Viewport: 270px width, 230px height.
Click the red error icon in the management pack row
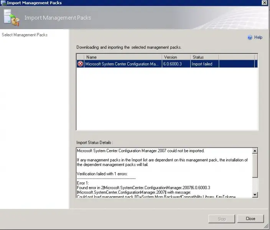tap(80, 64)
